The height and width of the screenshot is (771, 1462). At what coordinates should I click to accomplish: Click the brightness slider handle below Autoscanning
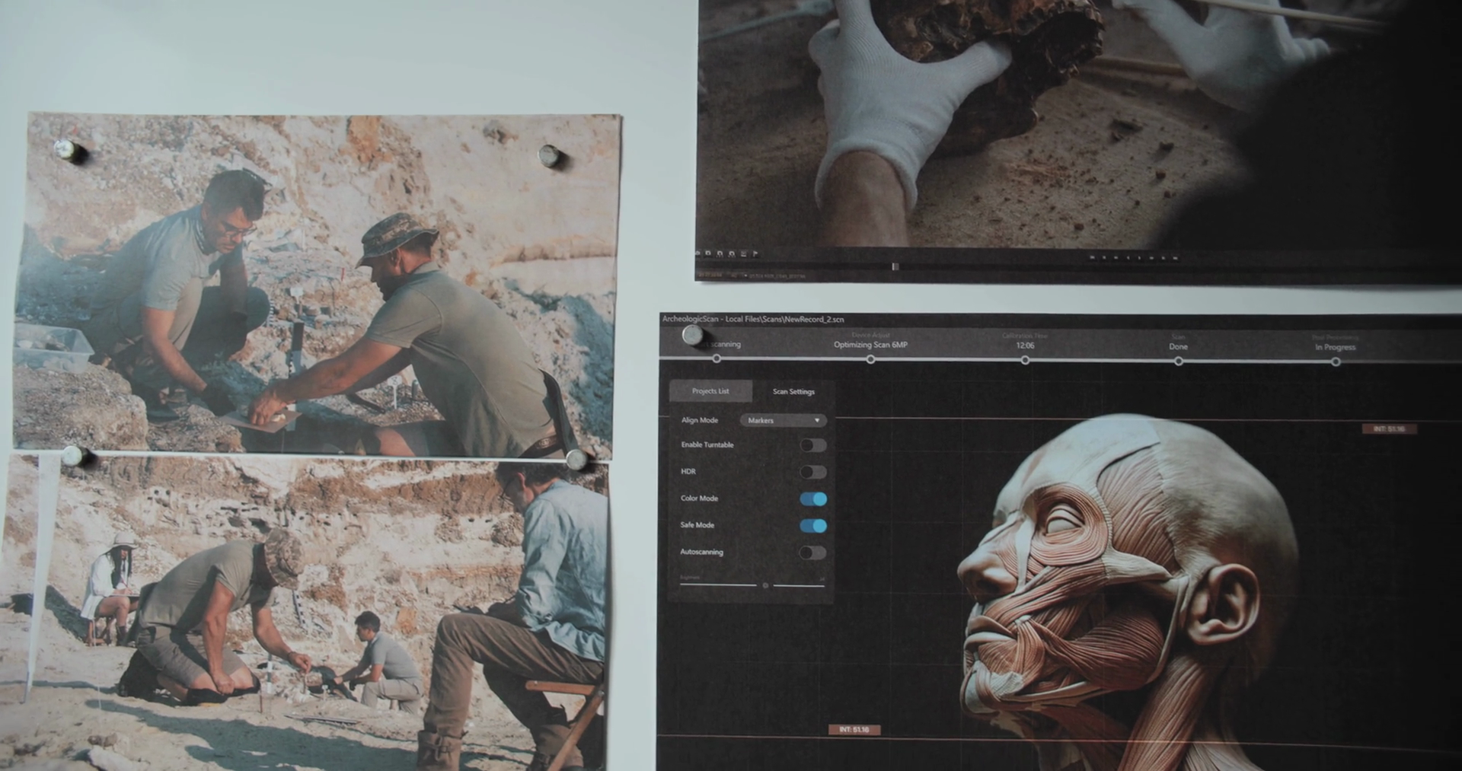[x=765, y=585]
